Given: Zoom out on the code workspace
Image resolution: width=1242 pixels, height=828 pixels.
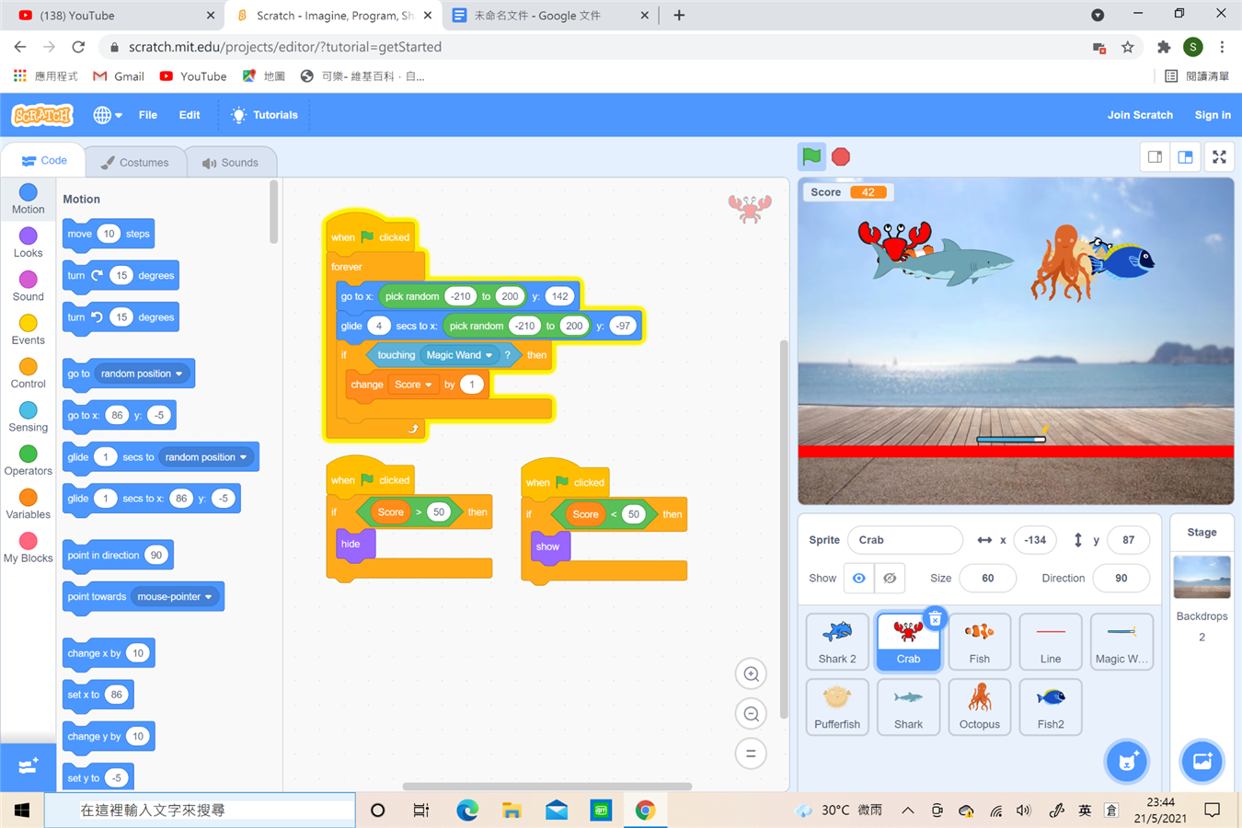Looking at the screenshot, I should coord(751,714).
